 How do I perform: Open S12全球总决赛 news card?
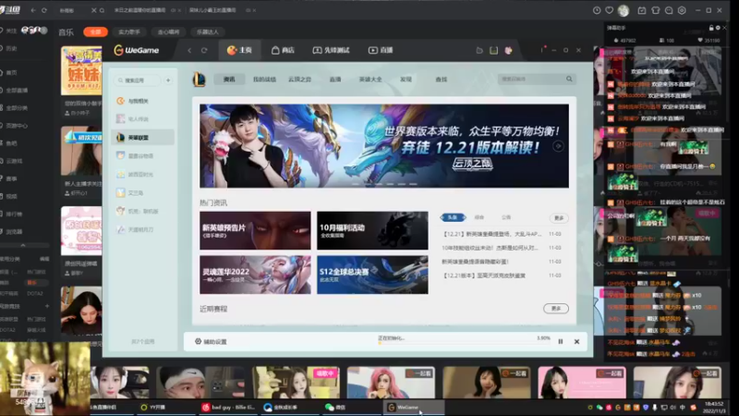(x=372, y=275)
